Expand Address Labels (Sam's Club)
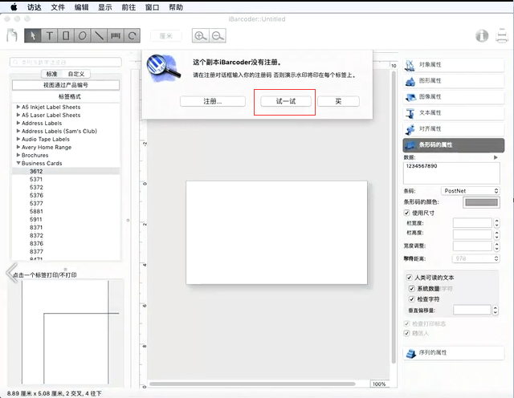This screenshot has height=398, width=514. (x=18, y=131)
